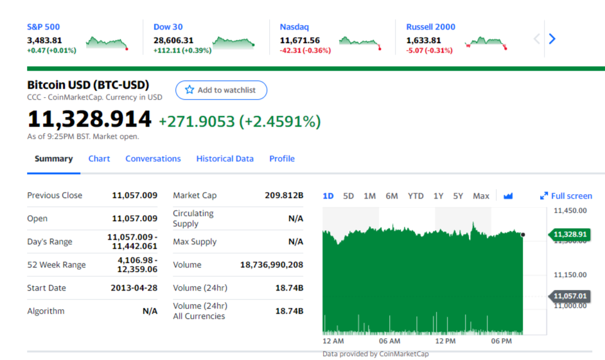Click the next arrow in market ticker carousel
The height and width of the screenshot is (360, 605).
coord(552,39)
